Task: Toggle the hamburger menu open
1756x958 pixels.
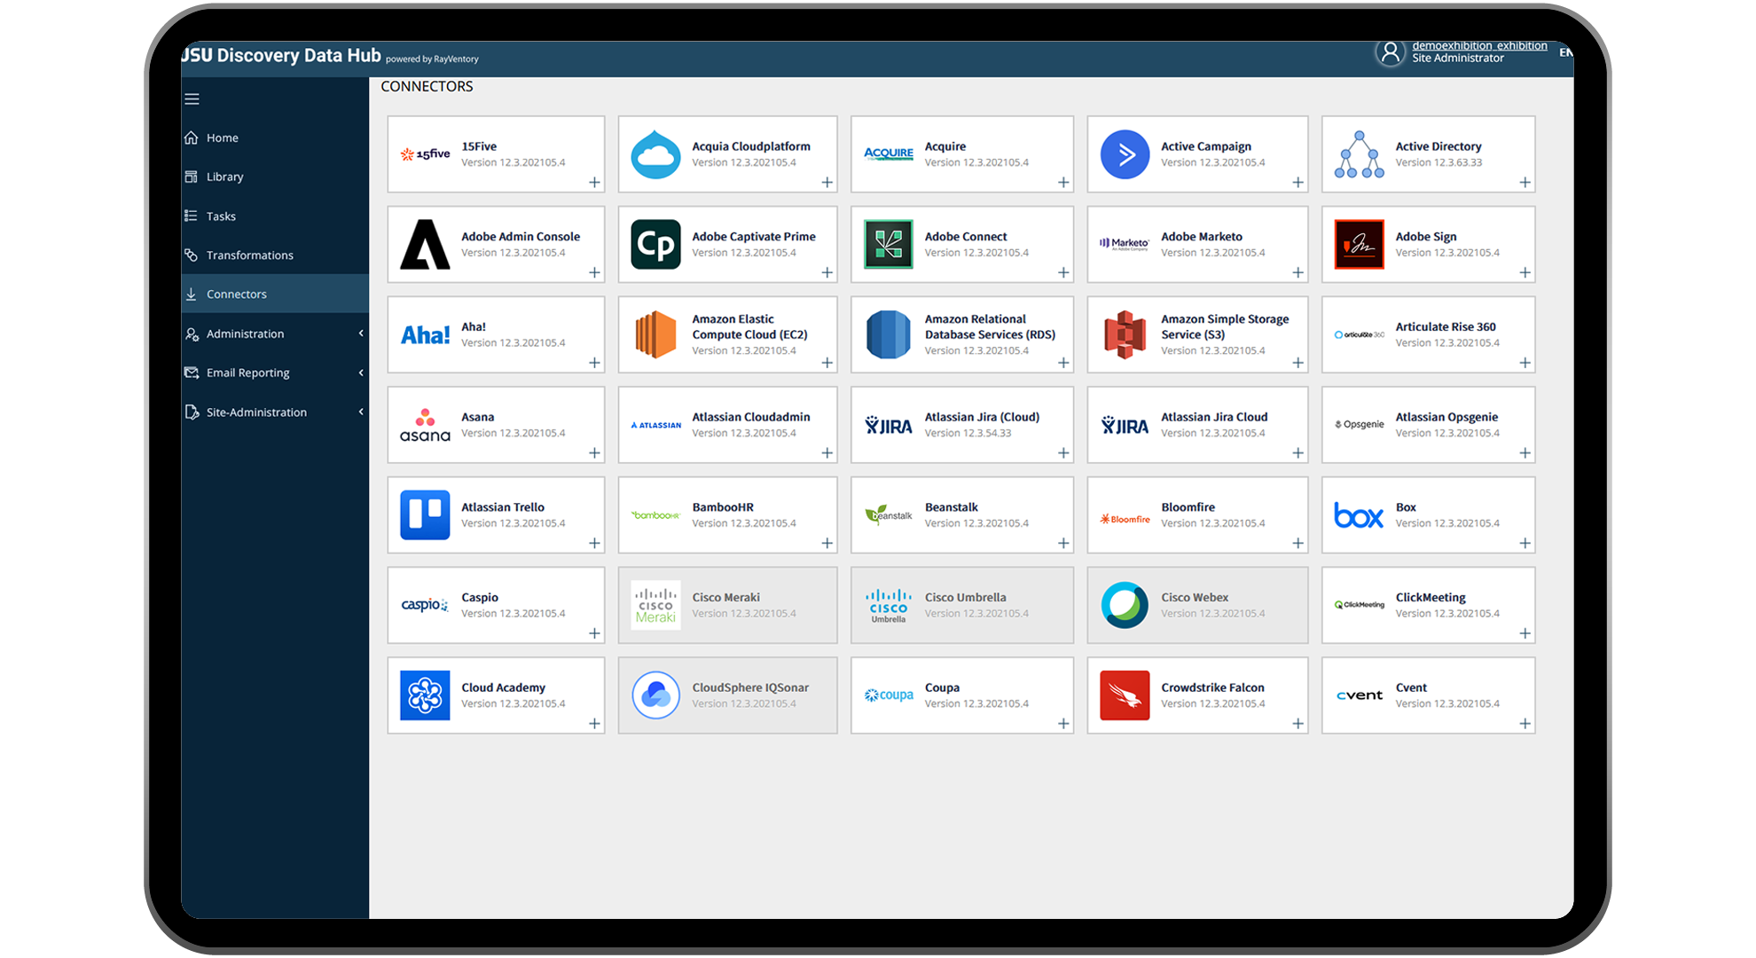Action: tap(191, 98)
